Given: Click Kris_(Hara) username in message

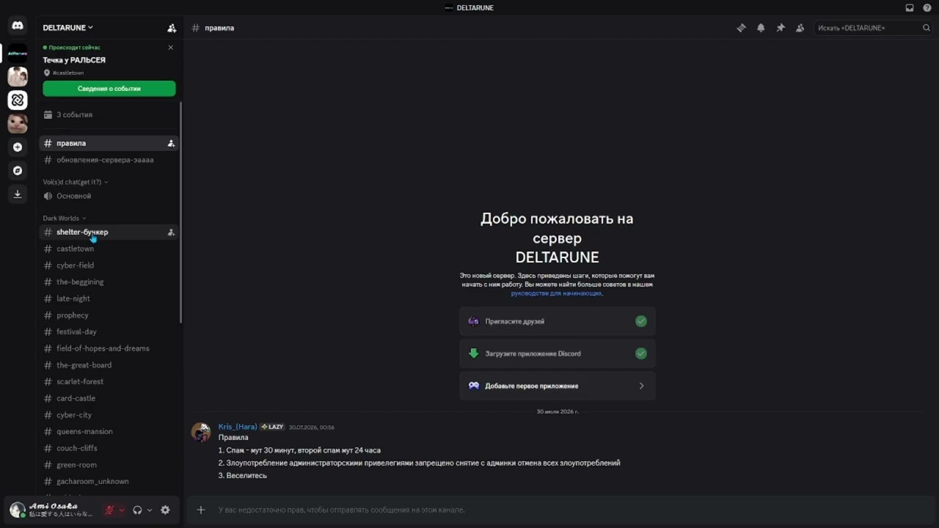Looking at the screenshot, I should click(238, 427).
